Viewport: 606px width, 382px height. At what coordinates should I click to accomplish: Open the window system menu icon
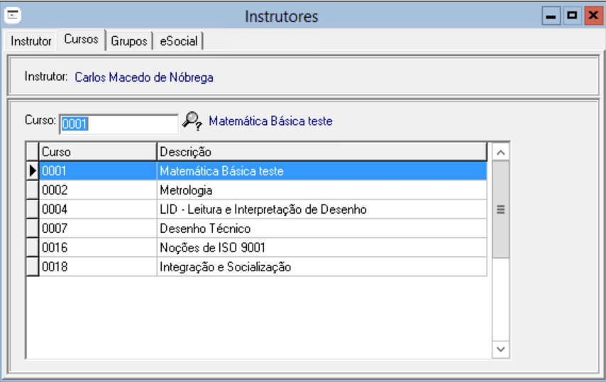pyautogui.click(x=13, y=16)
